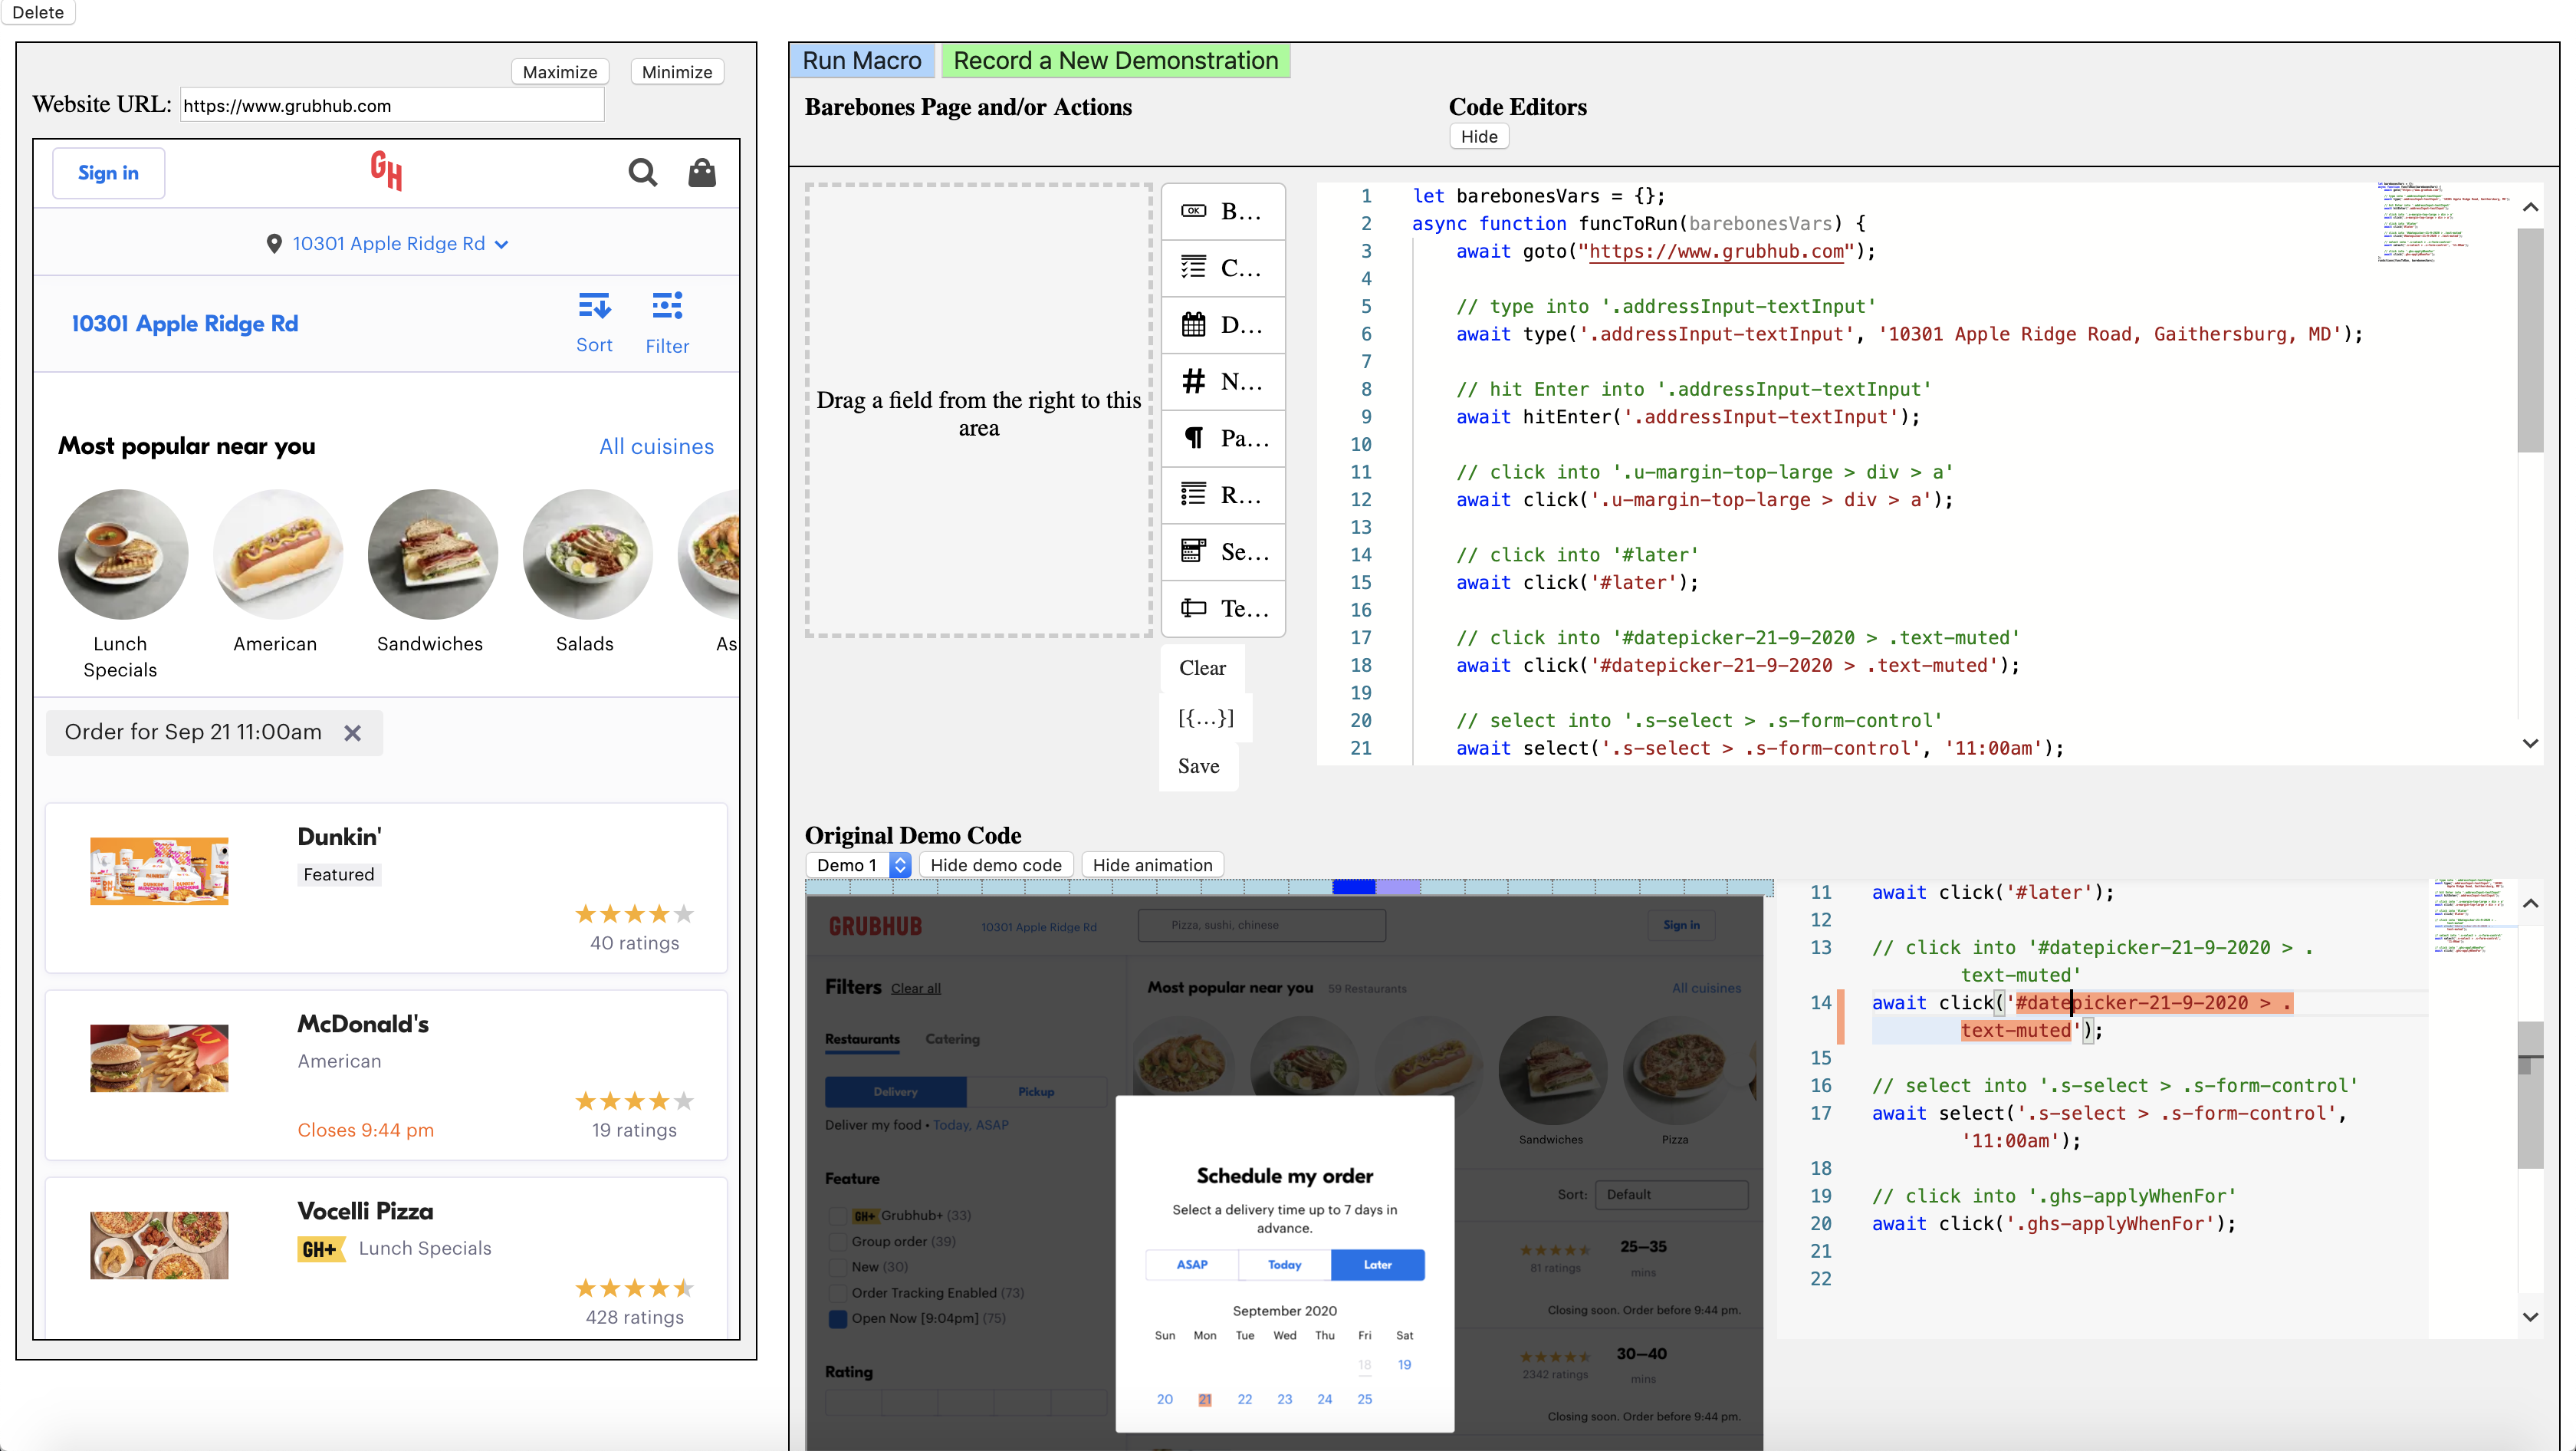Screen dimensions: 2576x1451
Task: Open the Sort: Default dropdown in demo animation
Action: click(x=1671, y=1195)
